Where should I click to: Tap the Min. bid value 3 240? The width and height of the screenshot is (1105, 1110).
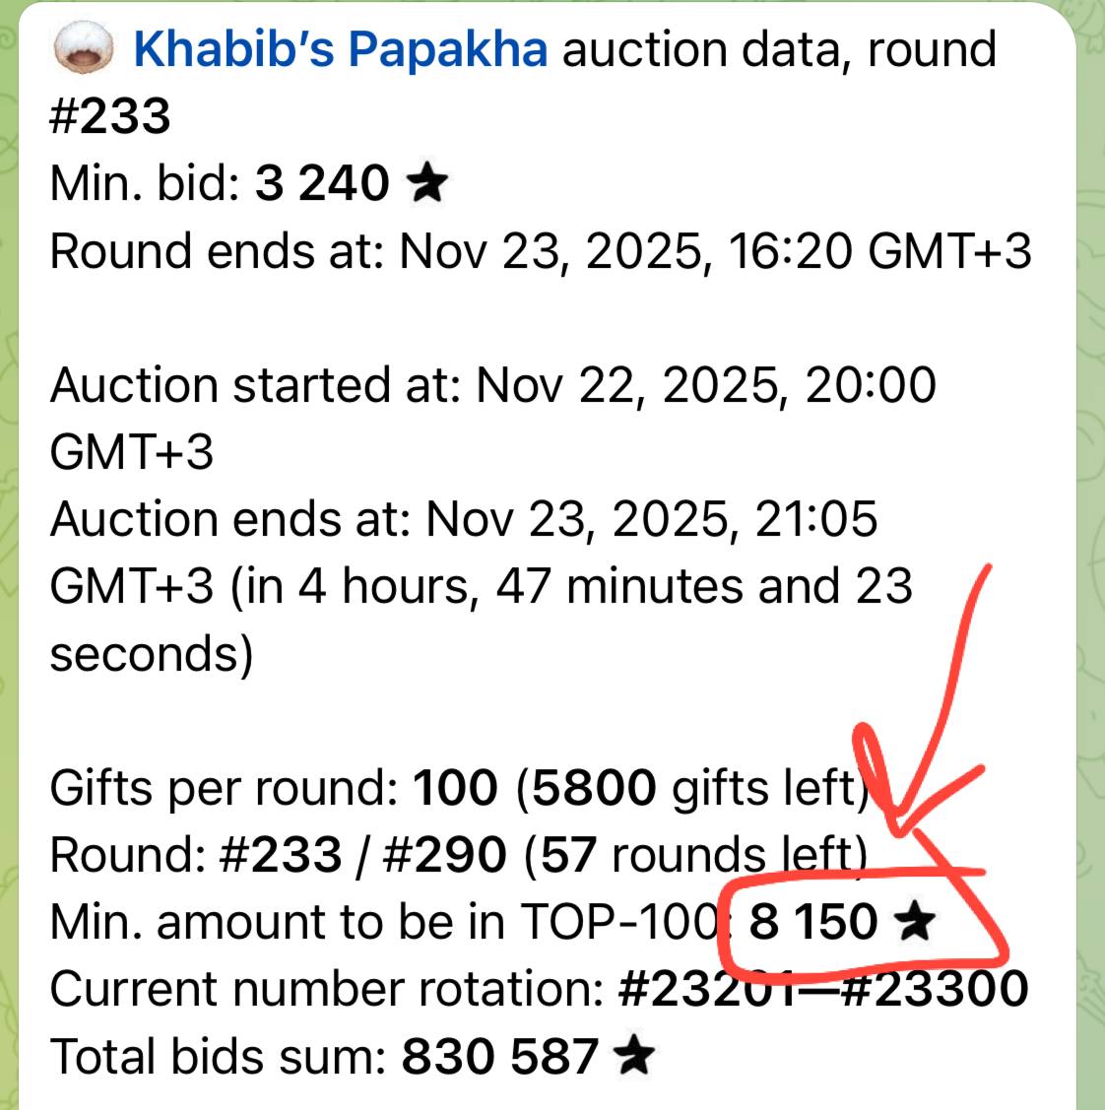click(321, 183)
